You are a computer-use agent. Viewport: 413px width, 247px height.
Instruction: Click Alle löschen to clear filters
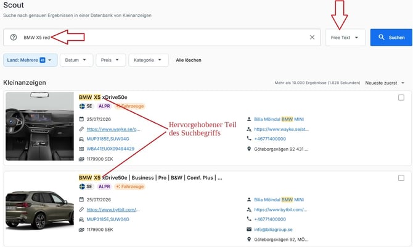[189, 60]
